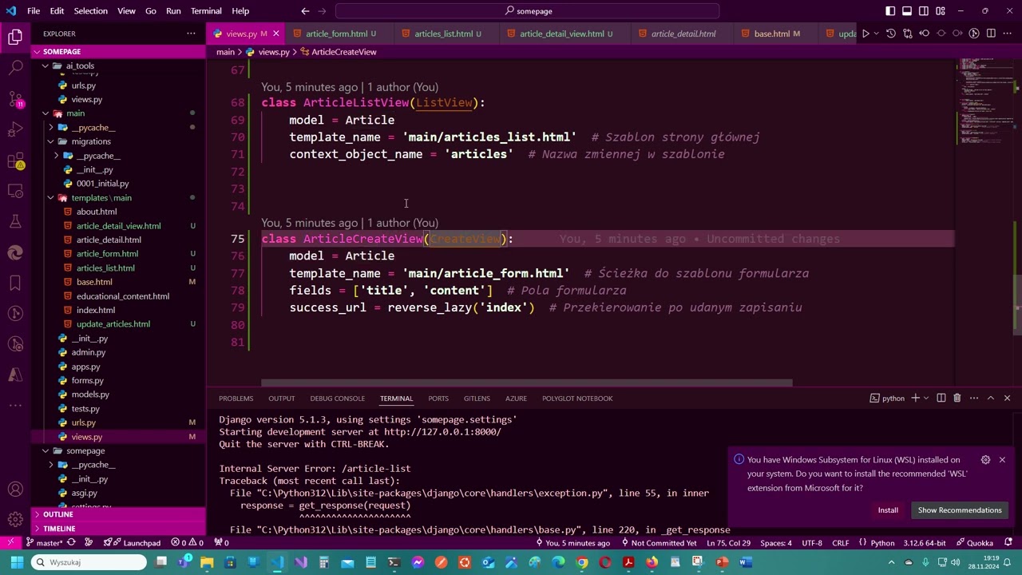Viewport: 1022px width, 575px height.
Task: Open the Run and Debug view
Action: click(15, 129)
